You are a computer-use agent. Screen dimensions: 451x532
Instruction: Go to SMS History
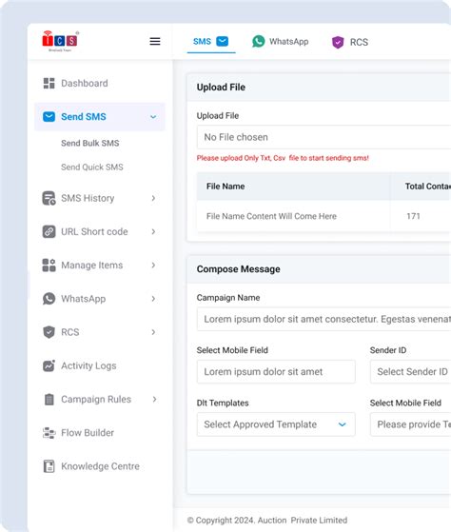click(88, 198)
